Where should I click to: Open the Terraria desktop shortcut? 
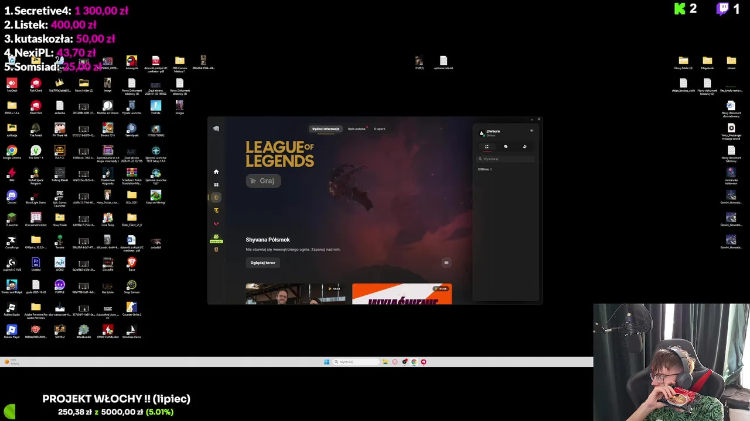point(60,242)
